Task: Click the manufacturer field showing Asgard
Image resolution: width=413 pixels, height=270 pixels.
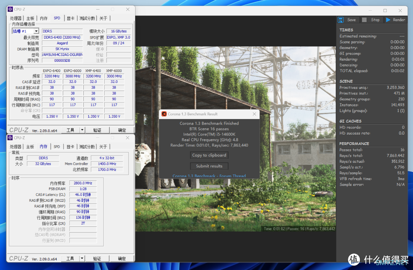Action: [62, 43]
